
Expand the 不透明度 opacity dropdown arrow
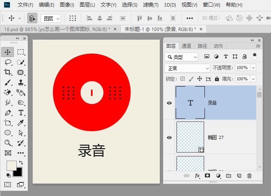coord(254,68)
